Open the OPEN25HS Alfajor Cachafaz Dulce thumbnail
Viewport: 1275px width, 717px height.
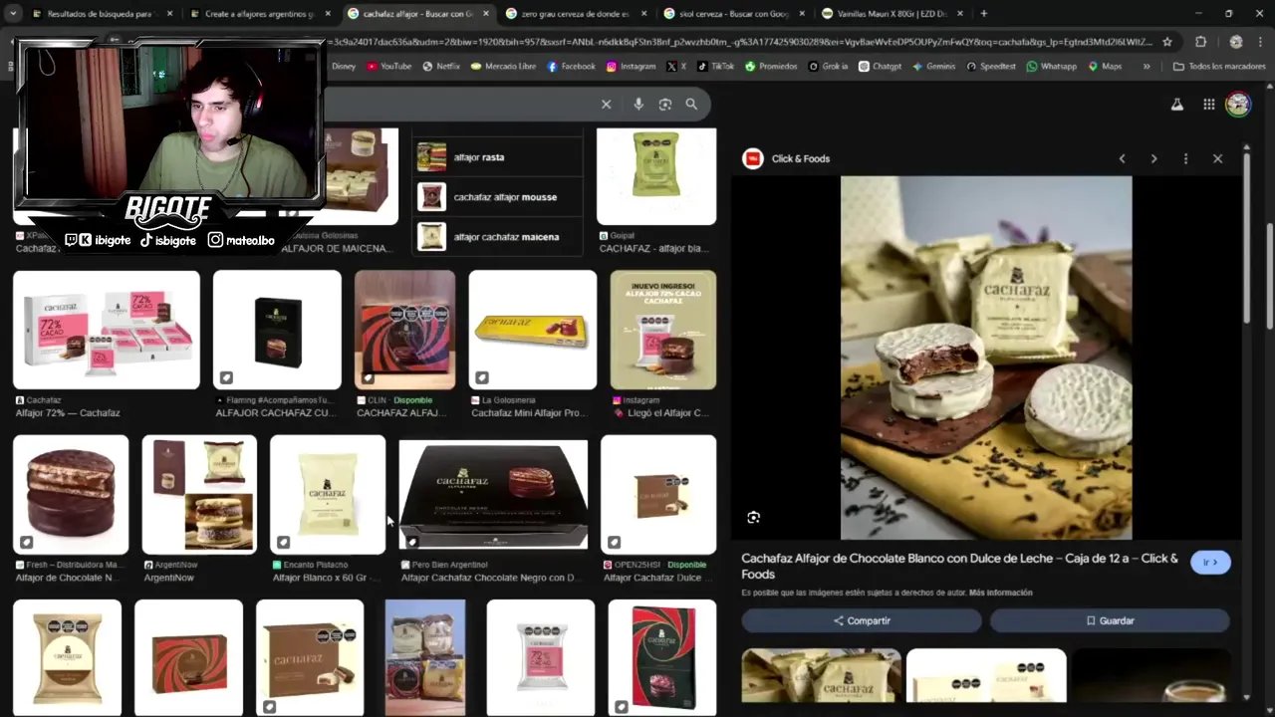(658, 494)
